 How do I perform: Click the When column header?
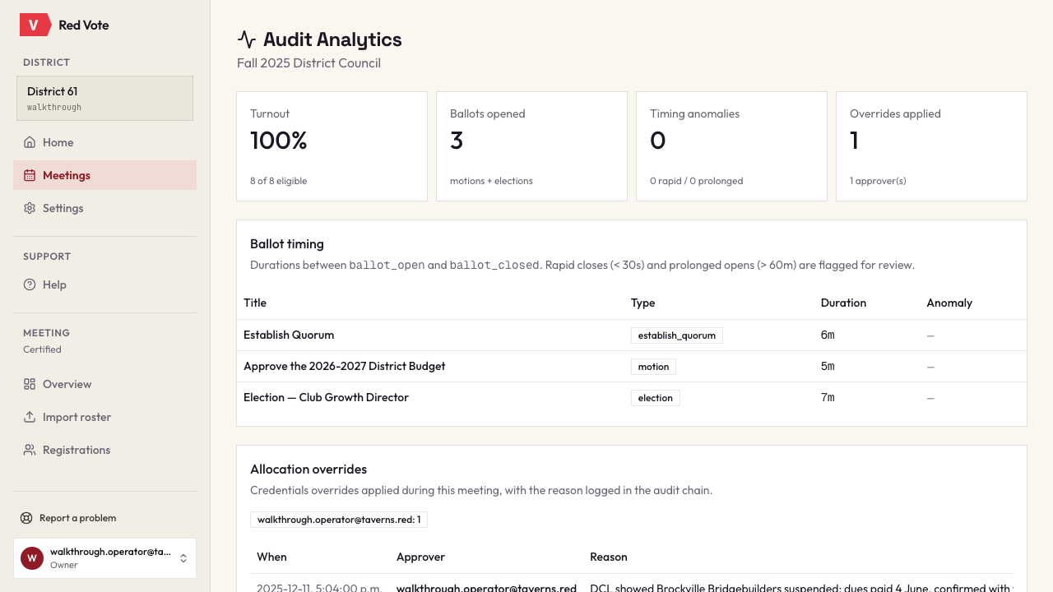(x=271, y=557)
